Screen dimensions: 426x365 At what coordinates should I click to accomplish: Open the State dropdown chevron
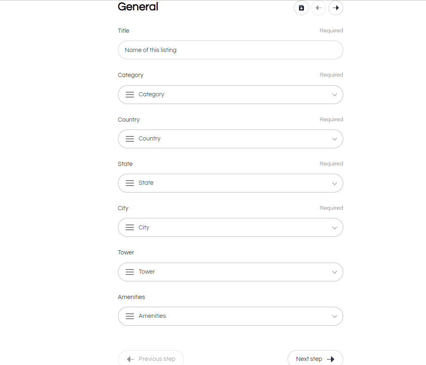tap(335, 184)
